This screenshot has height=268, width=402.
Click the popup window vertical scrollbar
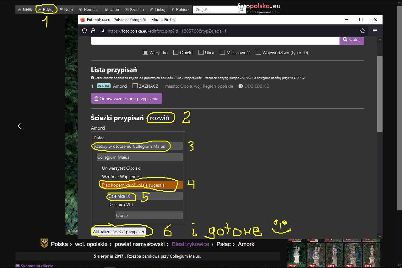[x=379, y=94]
